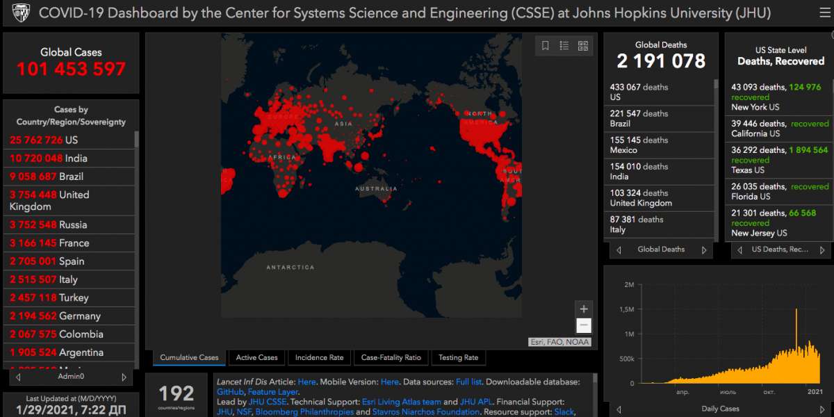This screenshot has height=417, width=834.
Task: Select the '9 058 687 Brazil' cases row
Action: click(68, 177)
